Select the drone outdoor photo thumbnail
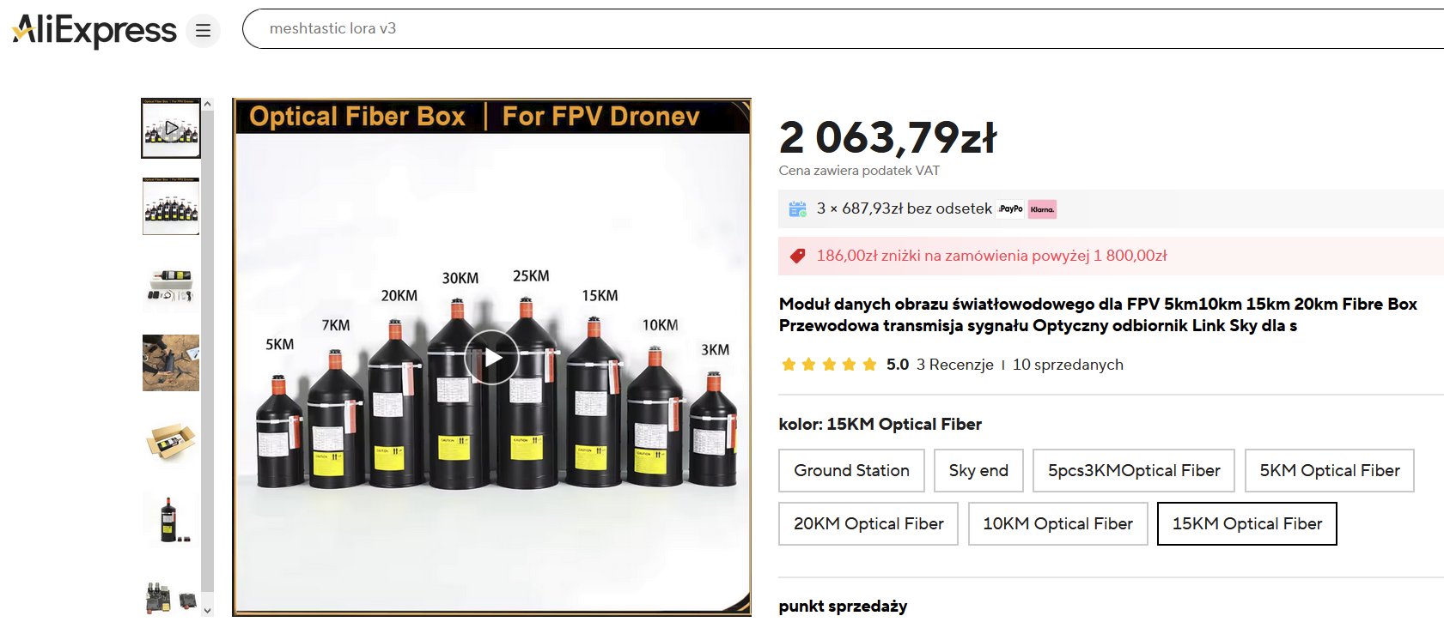This screenshot has width=1444, height=628. 171,363
